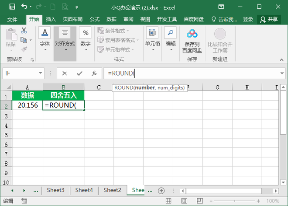Click the Name Box showing IF
Image resolution: width=288 pixels, height=206 pixels.
[21, 73]
